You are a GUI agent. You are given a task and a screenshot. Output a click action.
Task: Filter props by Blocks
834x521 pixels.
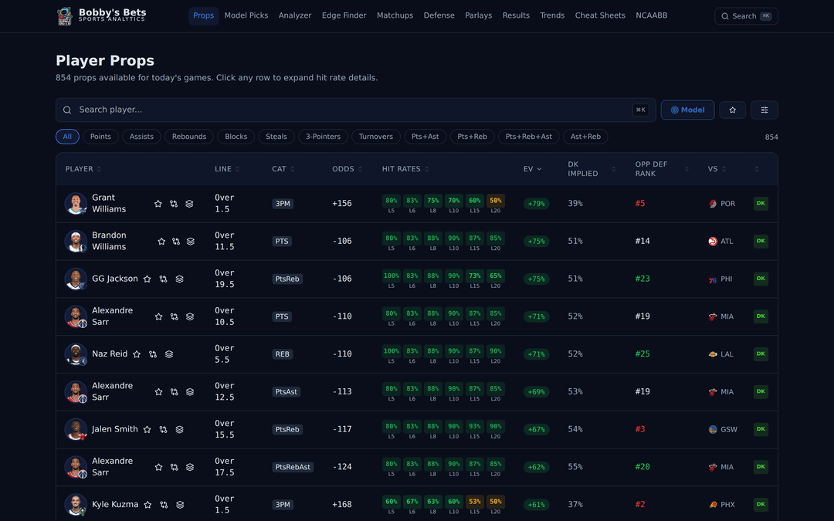[x=236, y=137]
